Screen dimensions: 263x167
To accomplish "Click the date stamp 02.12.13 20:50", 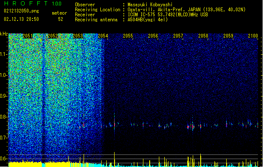I will [x=21, y=19].
